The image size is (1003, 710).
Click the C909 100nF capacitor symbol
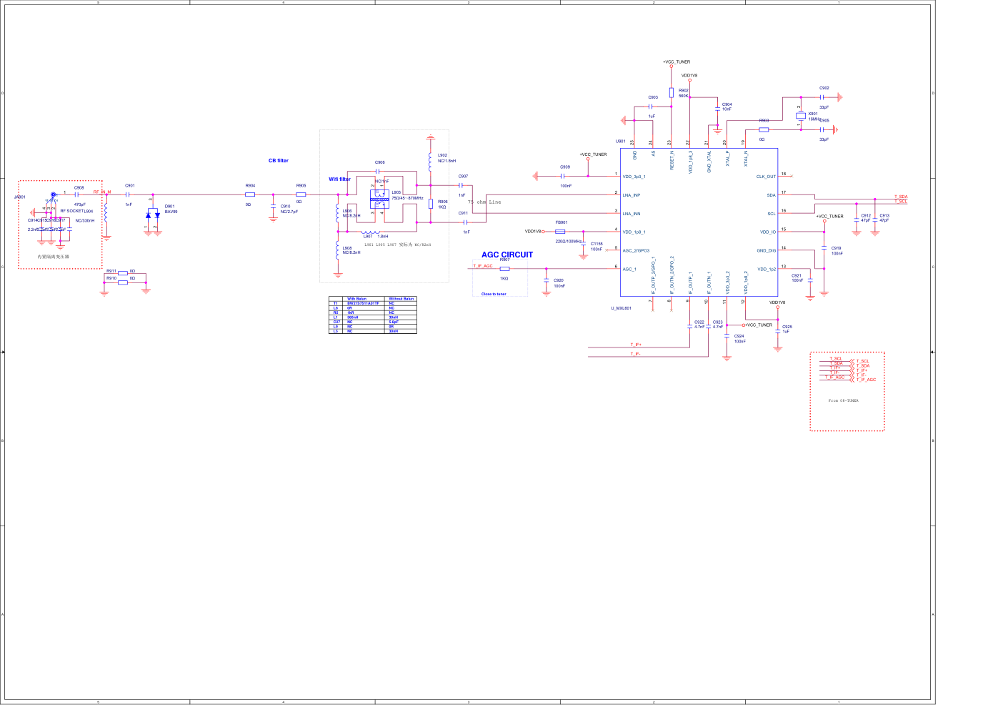click(x=563, y=176)
